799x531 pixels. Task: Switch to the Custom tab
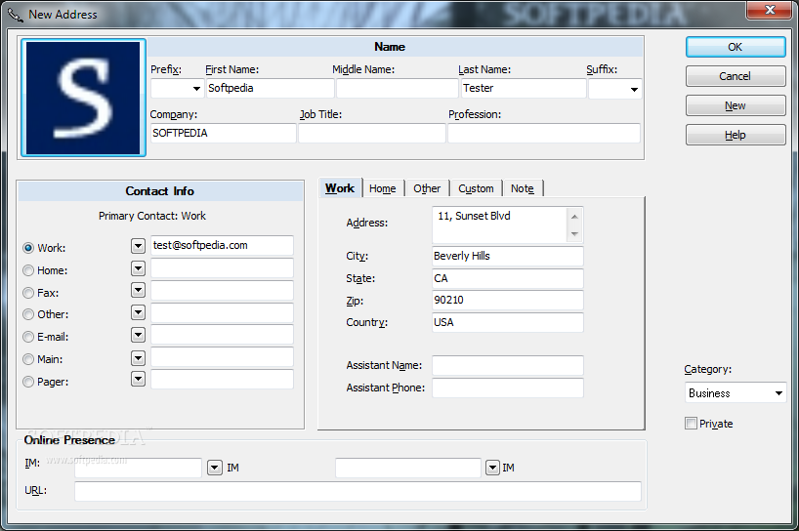pos(476,188)
